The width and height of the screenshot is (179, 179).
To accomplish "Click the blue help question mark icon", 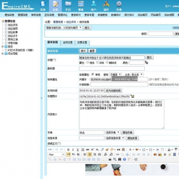I will pos(125,159).
